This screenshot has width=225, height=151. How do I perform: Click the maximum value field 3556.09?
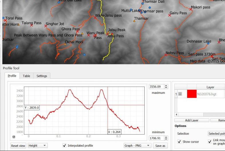pyautogui.click(x=156, y=87)
